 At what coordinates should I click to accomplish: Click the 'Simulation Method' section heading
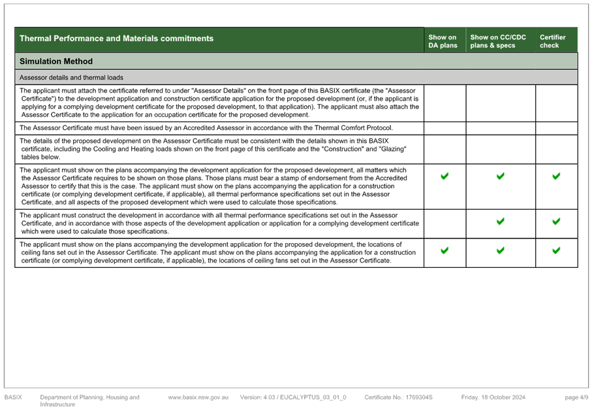click(x=56, y=61)
